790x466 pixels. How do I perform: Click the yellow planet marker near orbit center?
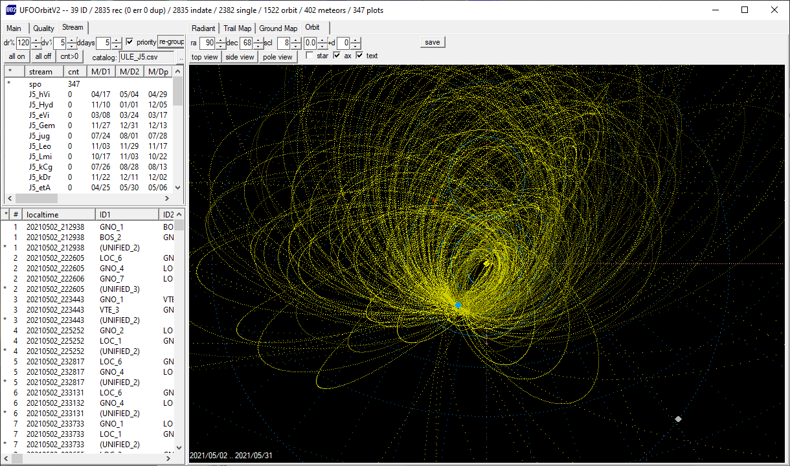487,263
